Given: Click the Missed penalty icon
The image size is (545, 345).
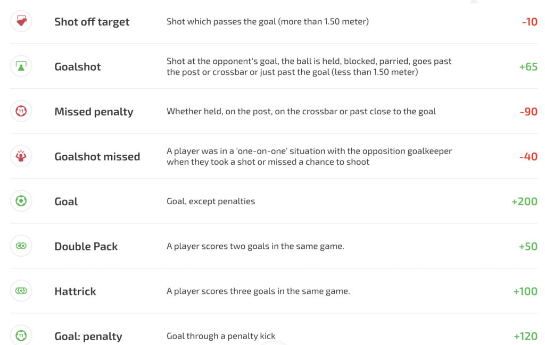Looking at the screenshot, I should pyautogui.click(x=21, y=111).
